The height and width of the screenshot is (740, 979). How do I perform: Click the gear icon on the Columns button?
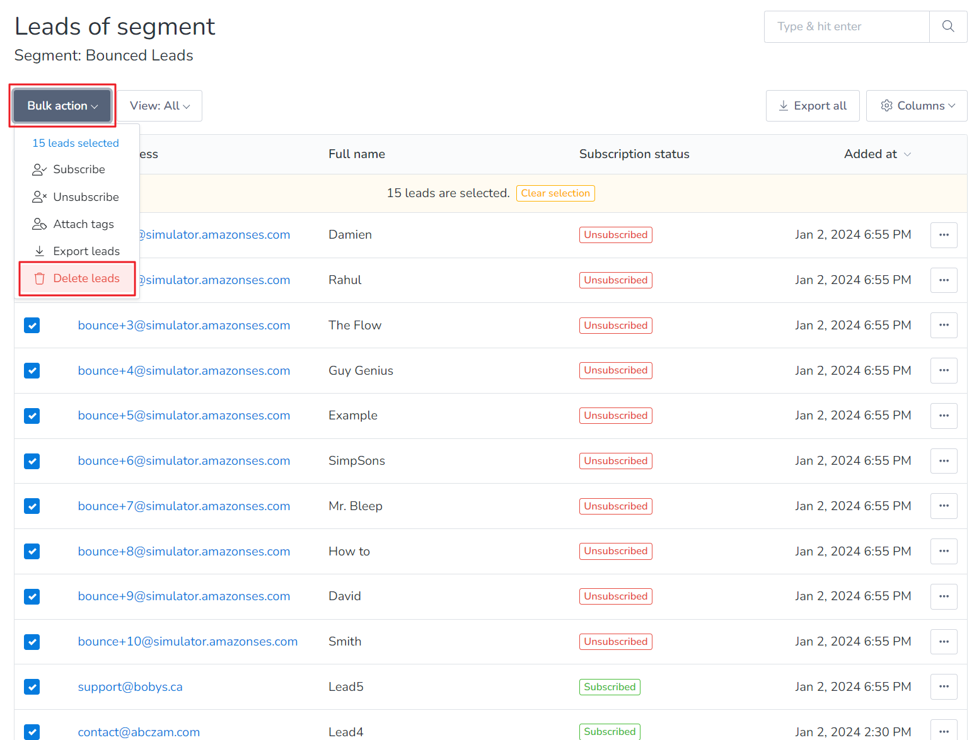887,106
